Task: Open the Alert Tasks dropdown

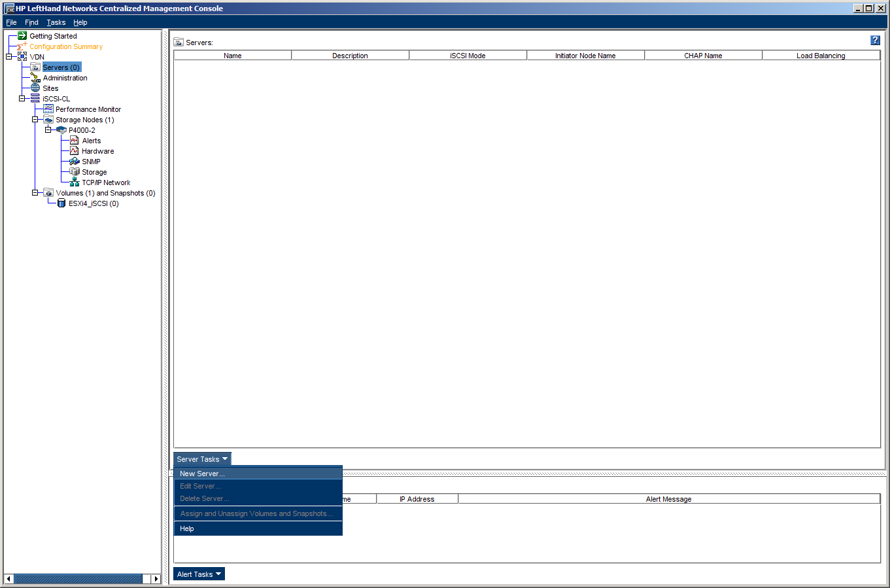Action: click(x=199, y=574)
